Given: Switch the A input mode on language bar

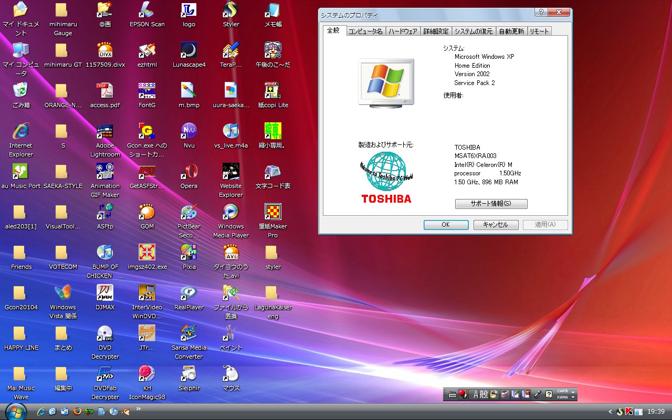Looking at the screenshot, I should (x=477, y=394).
